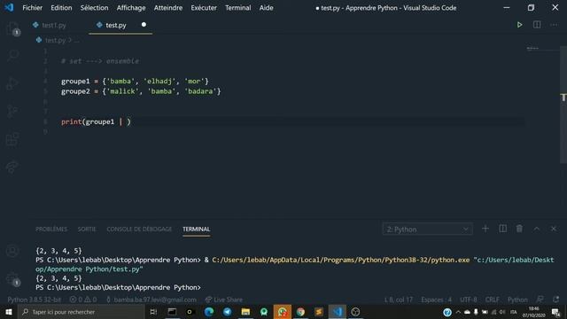The width and height of the screenshot is (567, 319).
Task: Close the terminal panel
Action: [553, 229]
